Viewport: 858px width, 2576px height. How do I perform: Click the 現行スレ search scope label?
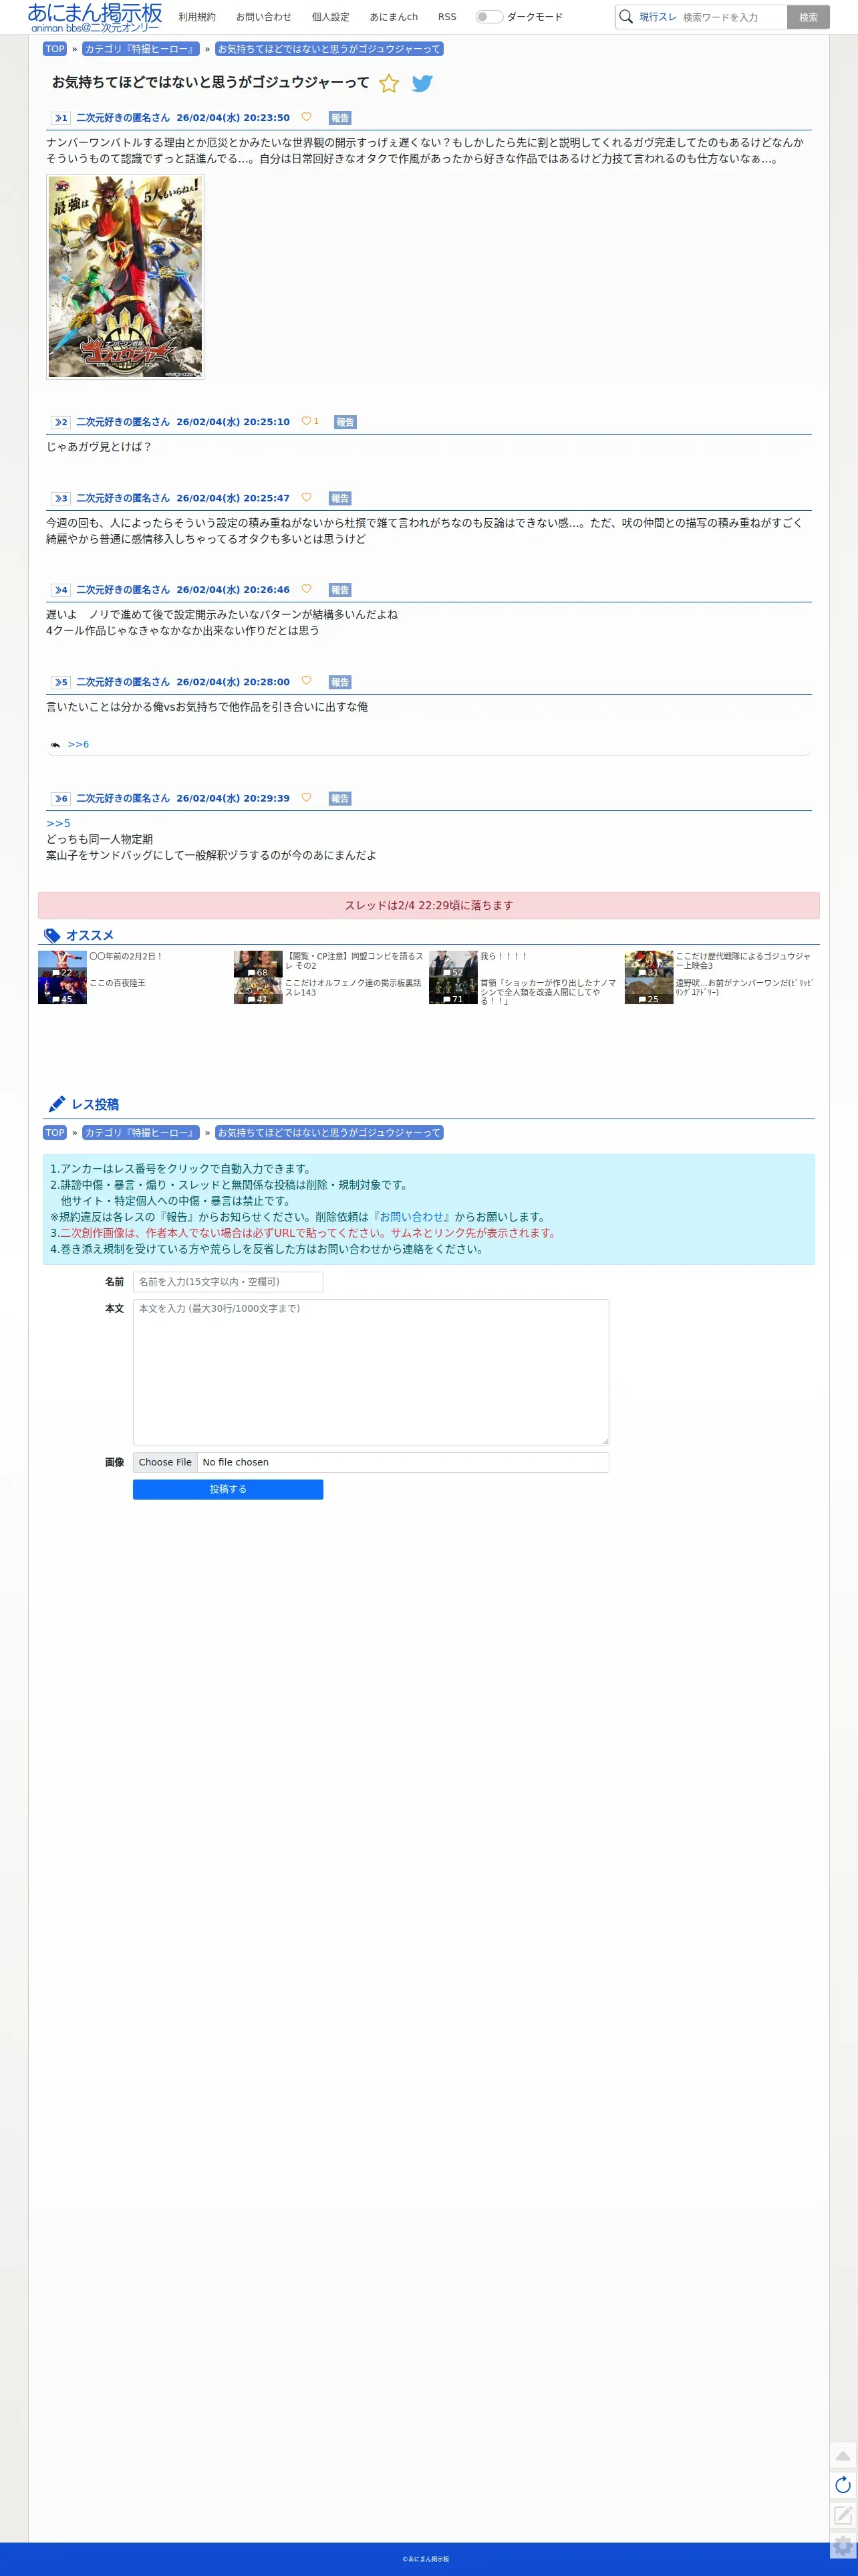[658, 17]
